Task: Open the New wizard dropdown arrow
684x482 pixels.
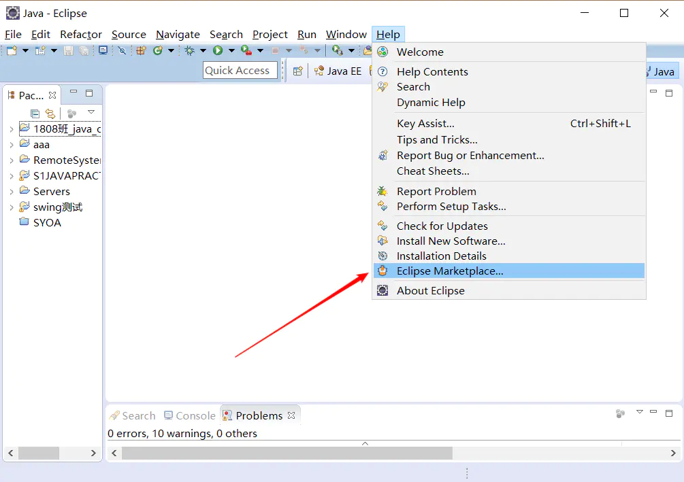Action: 25,50
